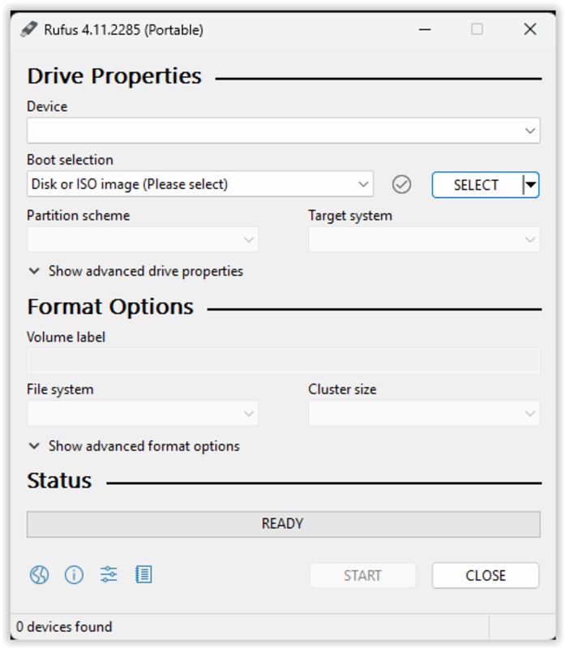565x649 pixels.
Task: Open the File system dropdown
Action: (143, 413)
